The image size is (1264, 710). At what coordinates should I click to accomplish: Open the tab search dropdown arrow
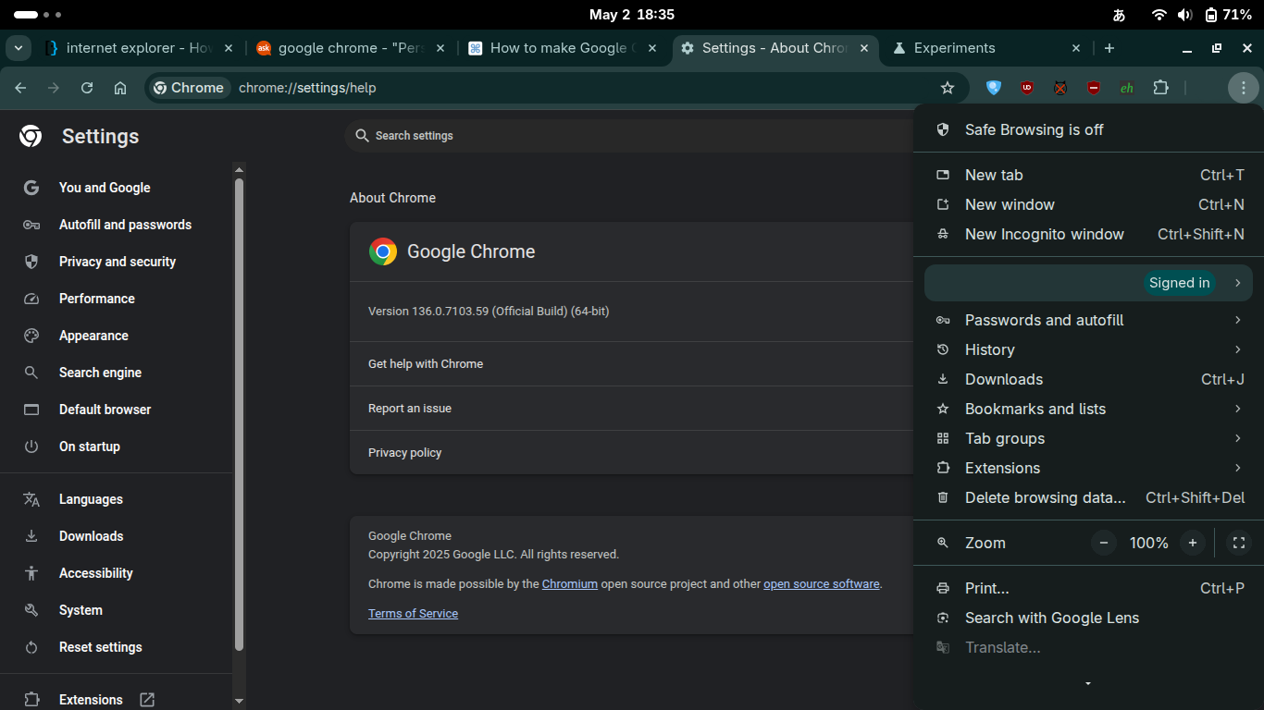tap(19, 48)
